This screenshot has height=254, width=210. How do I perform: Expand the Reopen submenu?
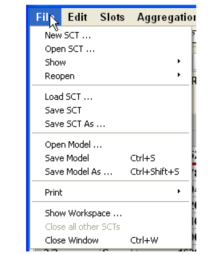click(60, 76)
